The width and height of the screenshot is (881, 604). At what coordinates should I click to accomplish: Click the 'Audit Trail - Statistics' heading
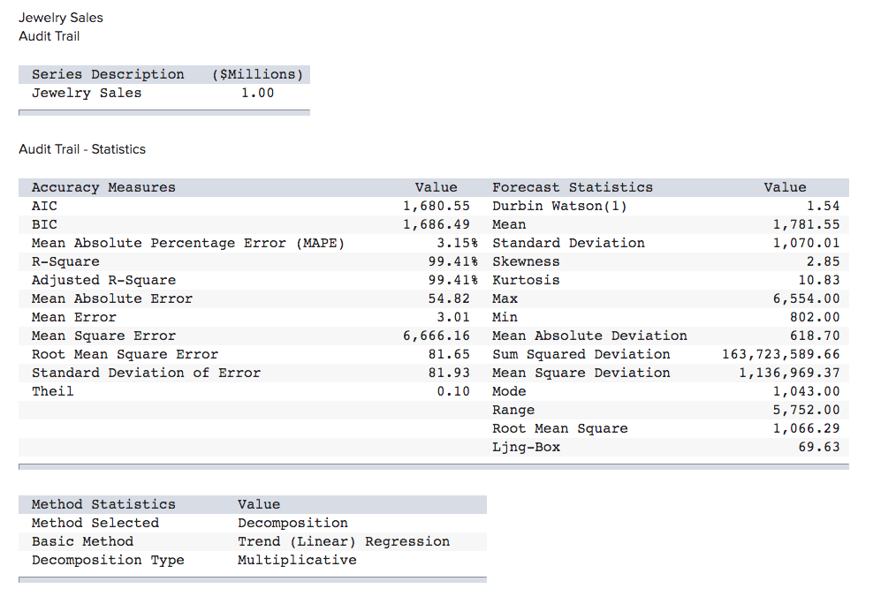tap(82, 148)
